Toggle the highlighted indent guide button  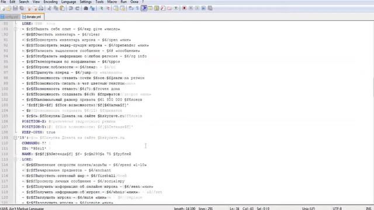[x=144, y=8]
